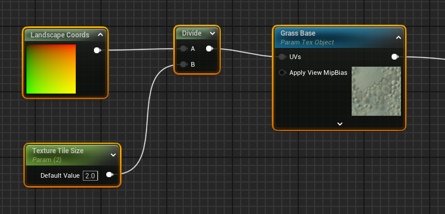Collapse the Landscape Coords node preview

coord(100,35)
